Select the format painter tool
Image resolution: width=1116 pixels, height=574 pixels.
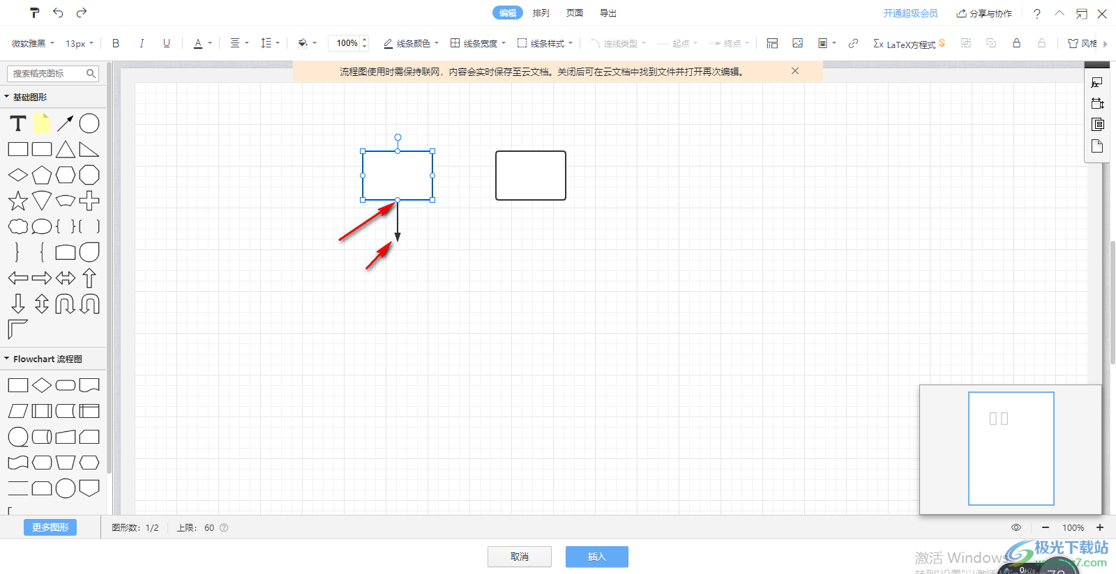tap(35, 13)
